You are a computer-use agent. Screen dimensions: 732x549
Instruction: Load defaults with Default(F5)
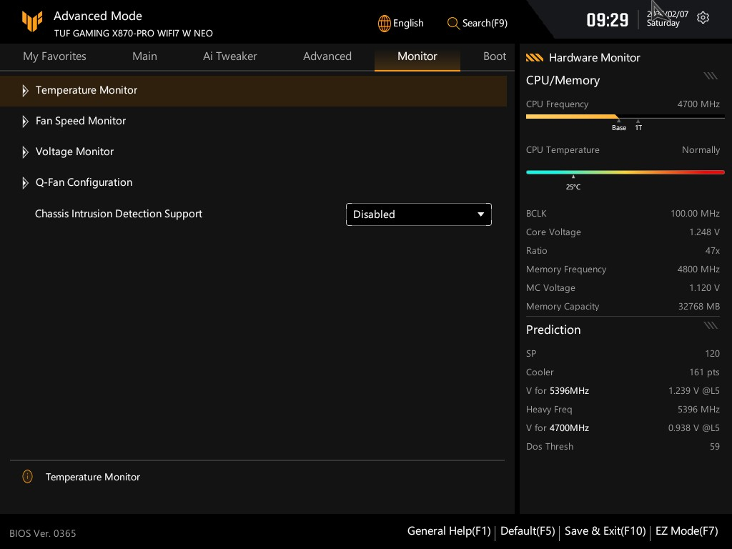coord(528,531)
